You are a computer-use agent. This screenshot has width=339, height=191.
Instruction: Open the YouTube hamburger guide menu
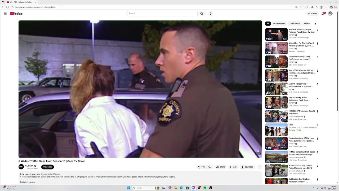coord(5,14)
